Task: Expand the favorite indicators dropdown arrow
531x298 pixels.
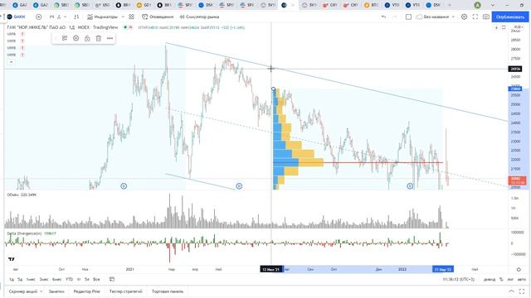Action: (x=123, y=17)
